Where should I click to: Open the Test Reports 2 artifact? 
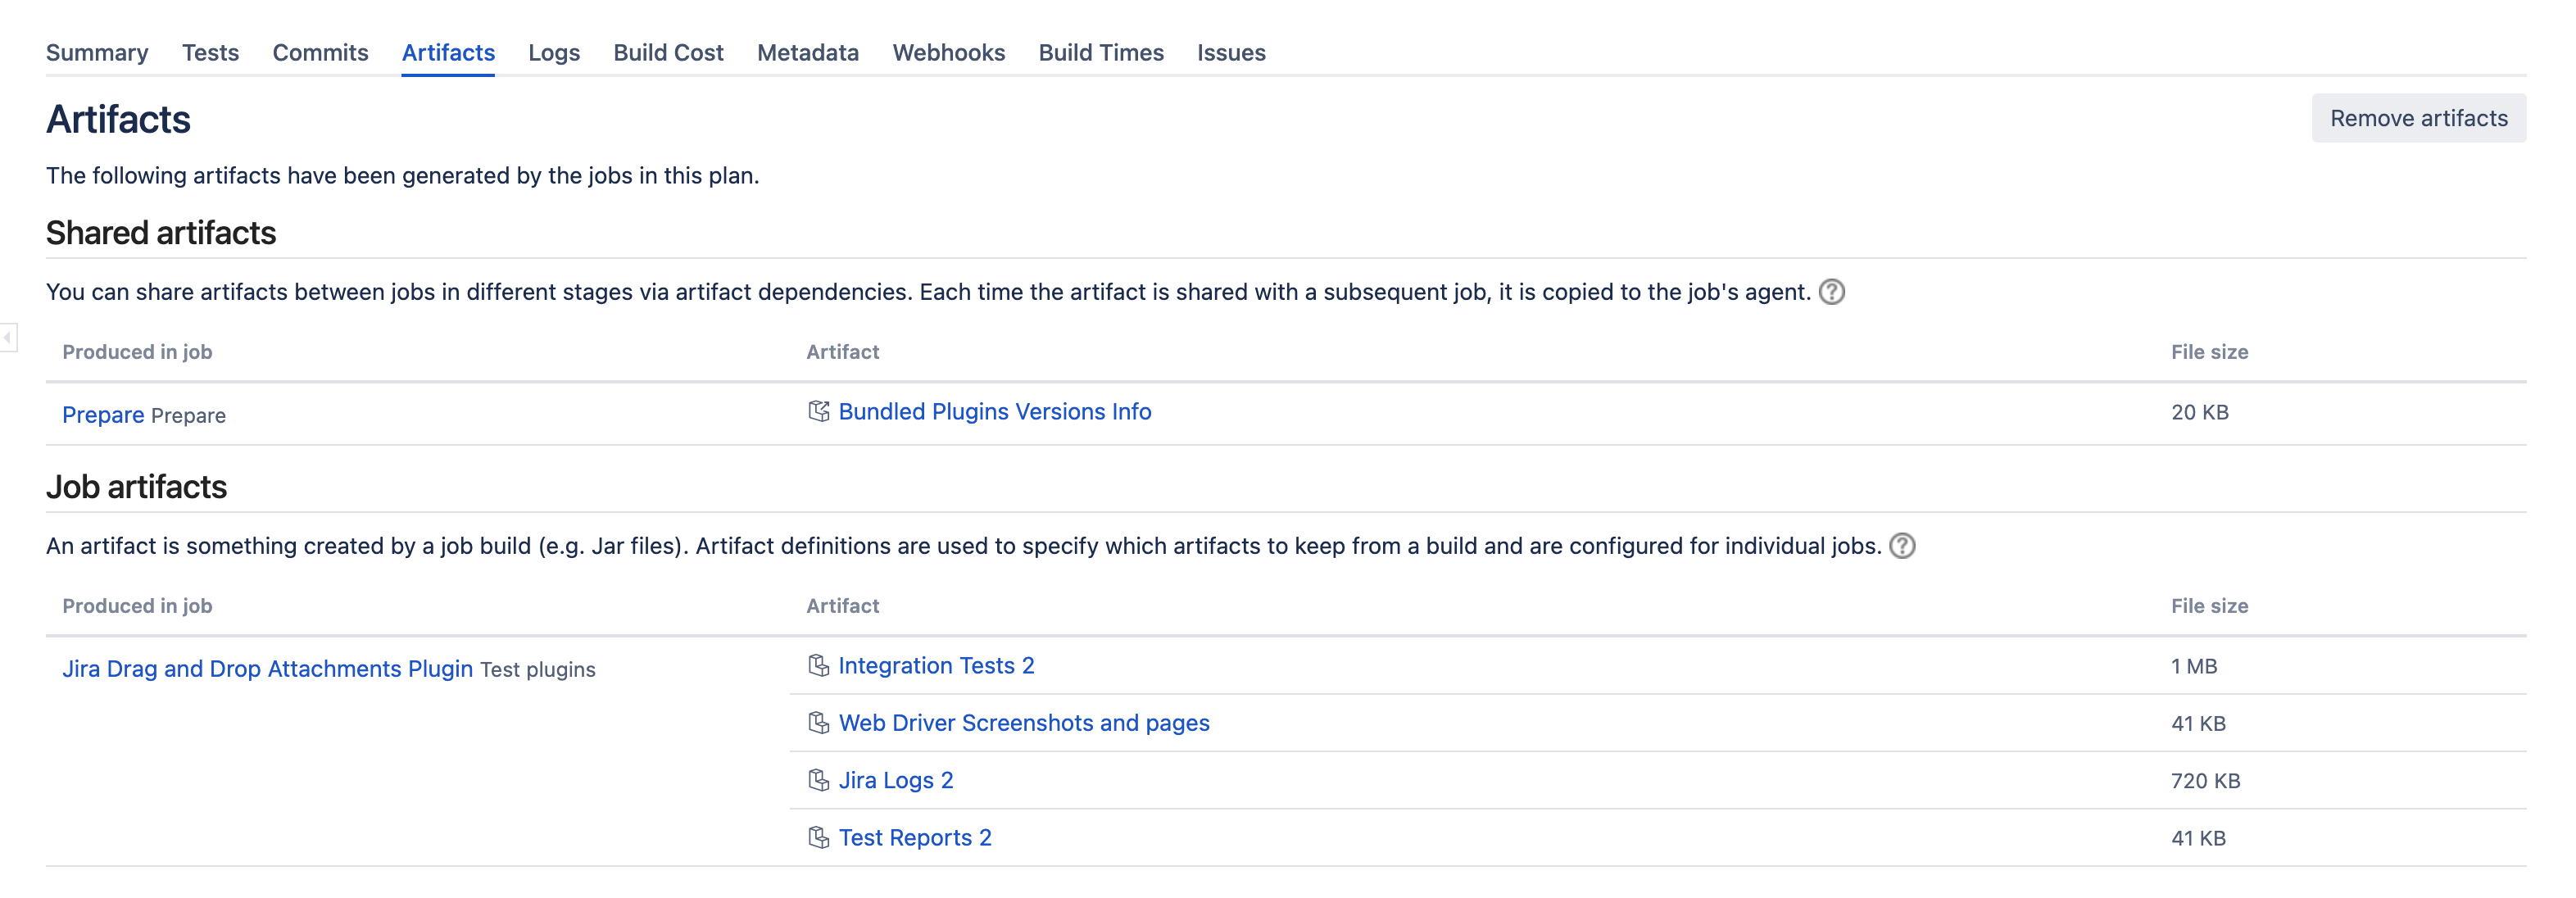(915, 838)
